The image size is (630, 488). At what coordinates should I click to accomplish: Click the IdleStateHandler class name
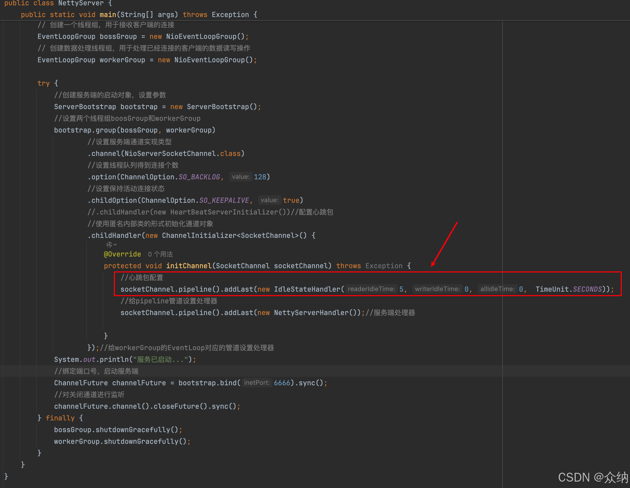point(307,289)
